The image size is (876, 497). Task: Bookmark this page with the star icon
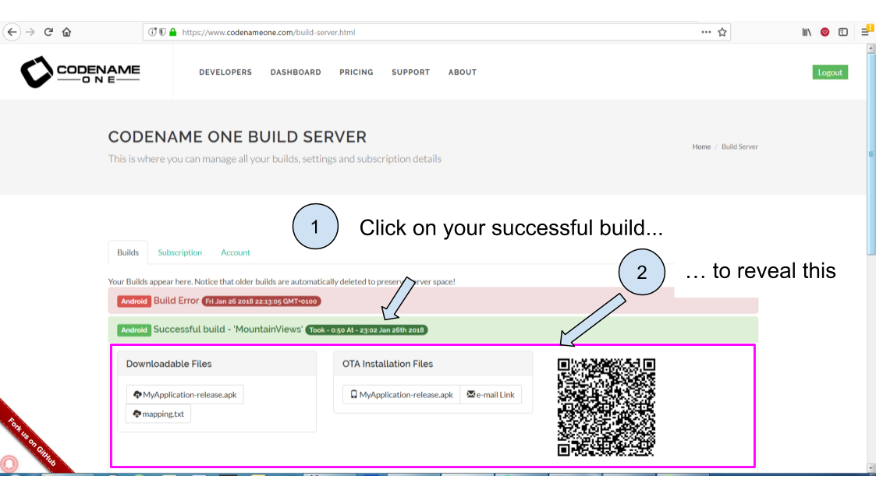(722, 33)
